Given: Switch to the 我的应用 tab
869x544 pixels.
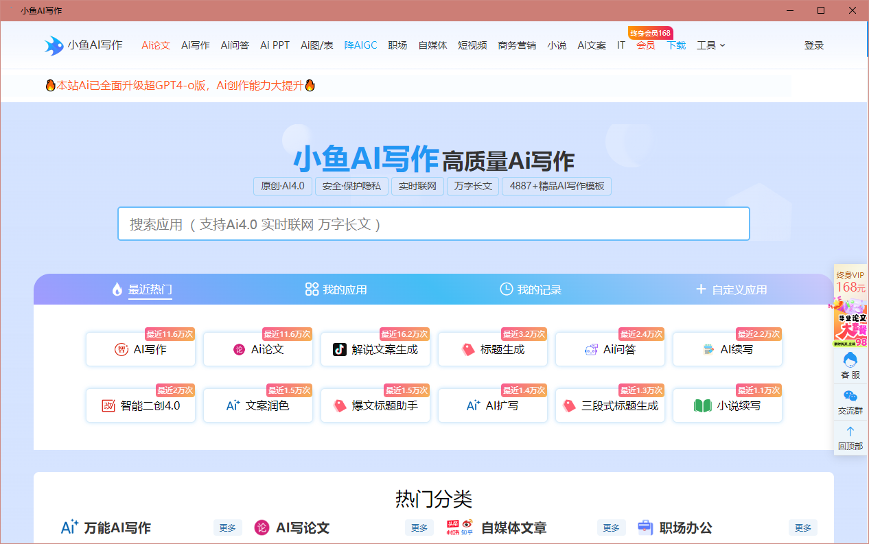Looking at the screenshot, I should coord(336,289).
